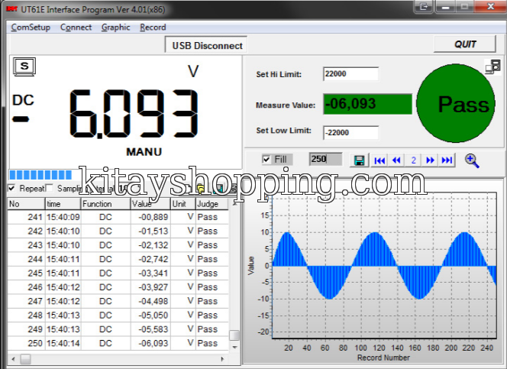Viewport: 507px width, 369px height.
Task: Select the -03,927 value cell
Action: coord(150,287)
